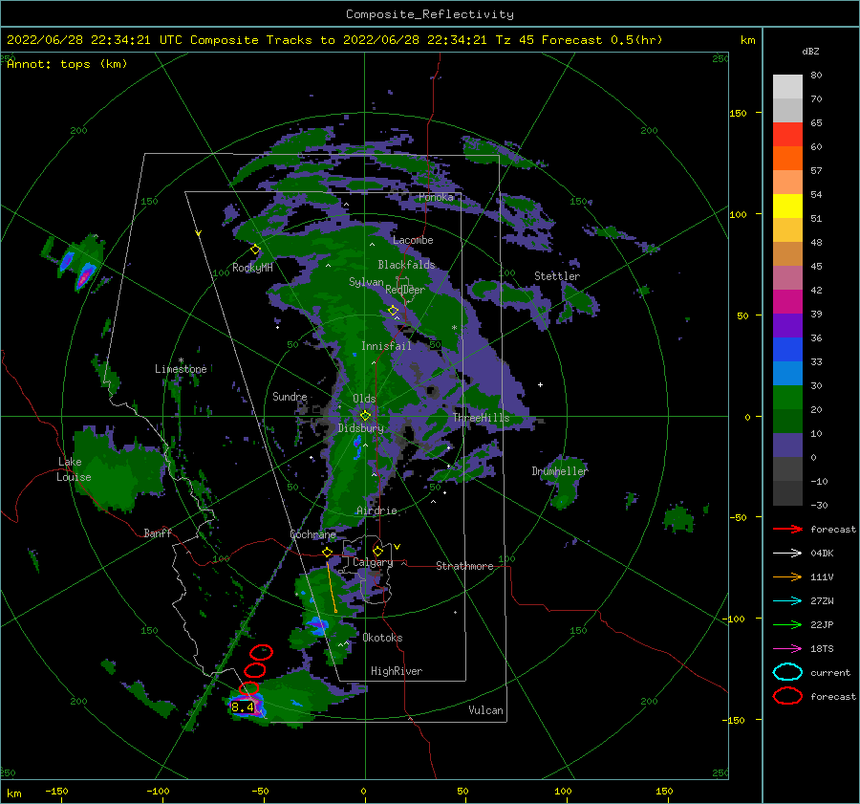Click the Lacombe city label
Image resolution: width=860 pixels, height=804 pixels.
coord(413,240)
